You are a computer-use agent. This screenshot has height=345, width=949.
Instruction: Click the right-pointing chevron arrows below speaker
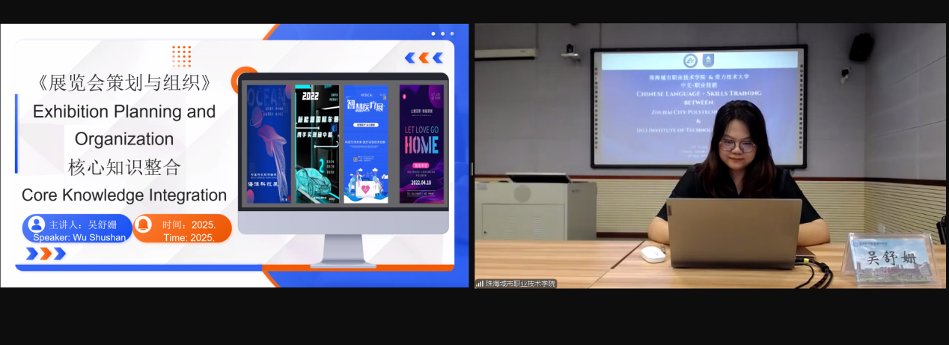46,254
